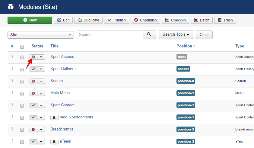Screen dimensions: 254x148
Task: Open the Xpert Gallery 2 module link
Action: tap(63, 69)
